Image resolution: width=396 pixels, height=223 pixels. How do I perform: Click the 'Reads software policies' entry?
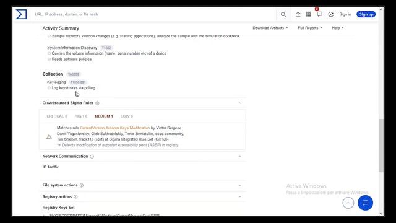tap(72, 59)
